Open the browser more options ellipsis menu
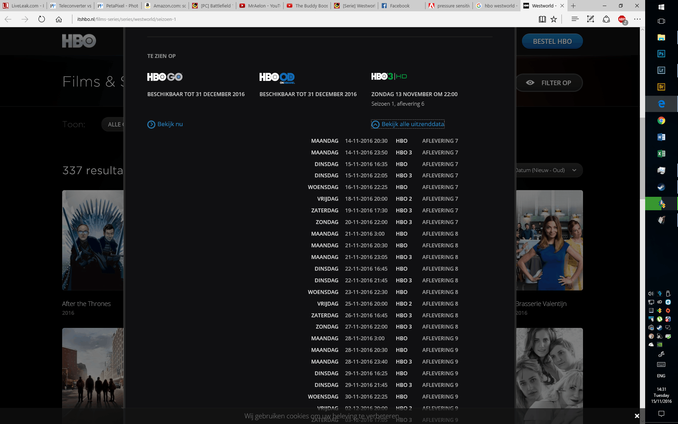 point(637,19)
